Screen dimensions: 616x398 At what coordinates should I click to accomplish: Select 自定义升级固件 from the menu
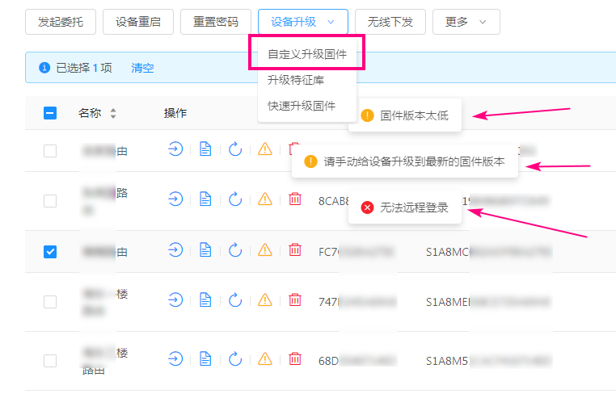click(306, 55)
